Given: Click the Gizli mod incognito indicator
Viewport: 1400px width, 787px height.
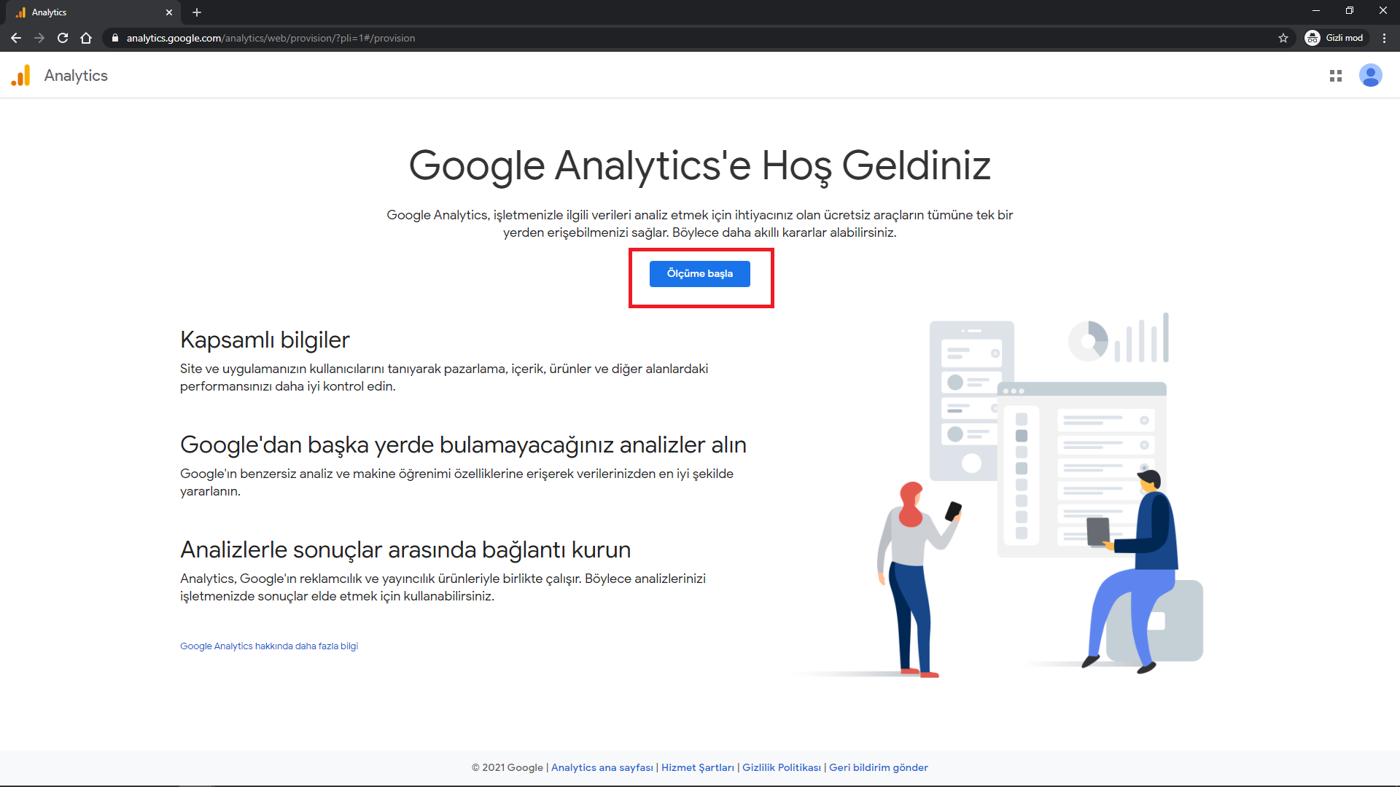Looking at the screenshot, I should click(1334, 38).
